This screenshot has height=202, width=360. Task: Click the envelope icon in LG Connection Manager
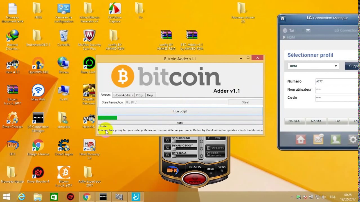318,139
